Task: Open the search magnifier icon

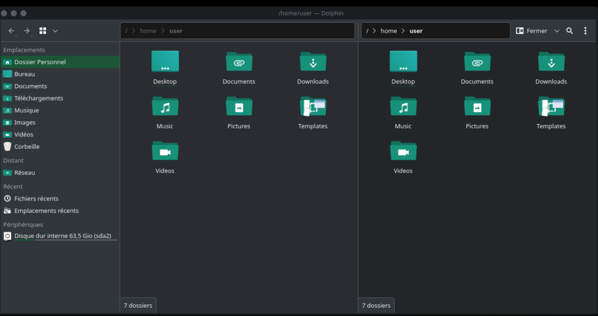Action: (x=569, y=31)
